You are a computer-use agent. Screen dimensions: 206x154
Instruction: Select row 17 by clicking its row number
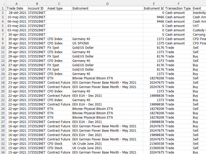click(x=3, y=78)
